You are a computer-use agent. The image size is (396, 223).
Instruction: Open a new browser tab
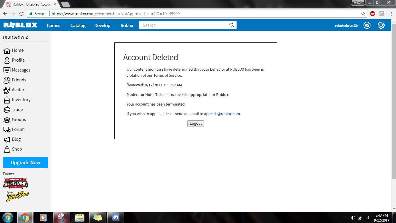pos(66,4)
